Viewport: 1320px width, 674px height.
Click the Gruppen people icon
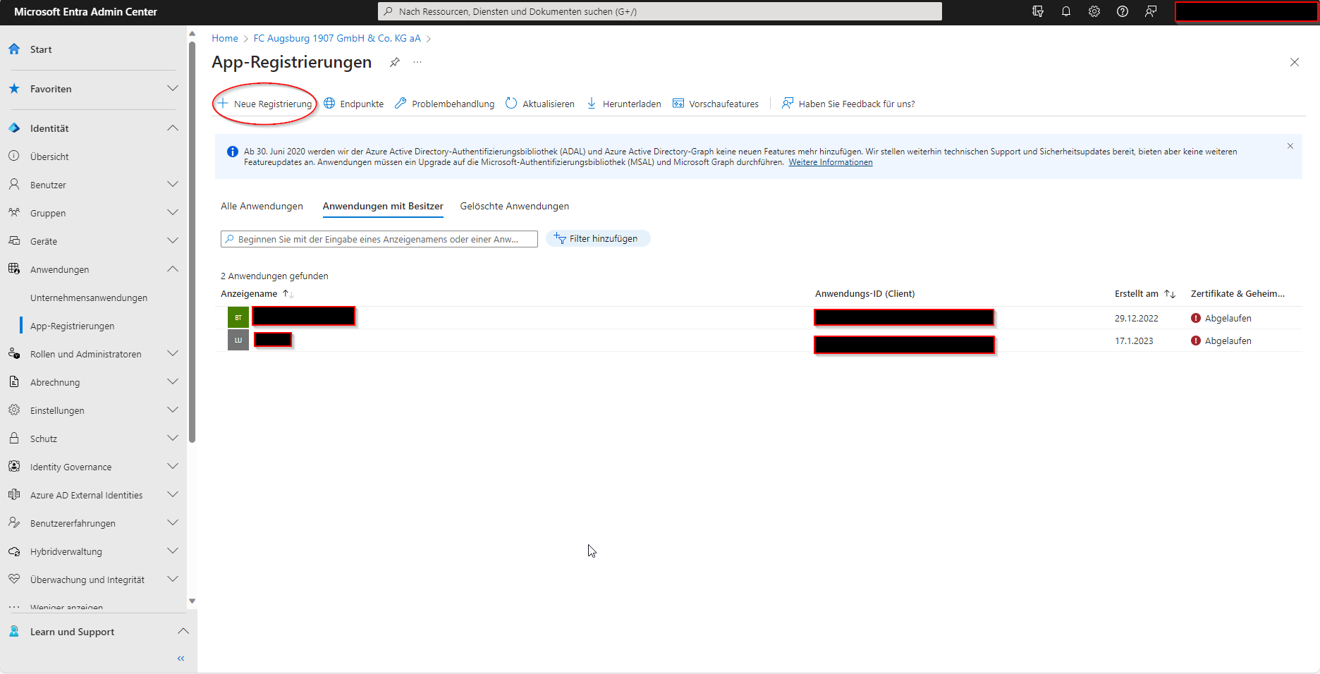click(14, 212)
